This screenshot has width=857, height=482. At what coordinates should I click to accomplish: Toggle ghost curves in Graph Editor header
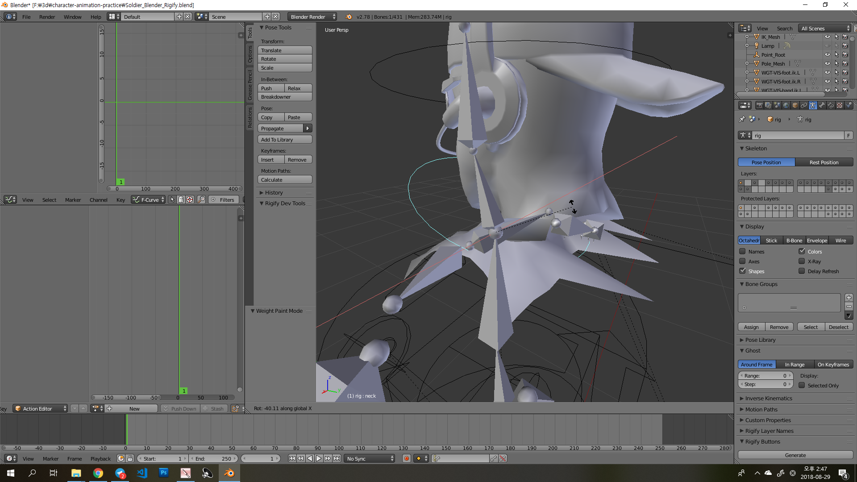(x=181, y=200)
